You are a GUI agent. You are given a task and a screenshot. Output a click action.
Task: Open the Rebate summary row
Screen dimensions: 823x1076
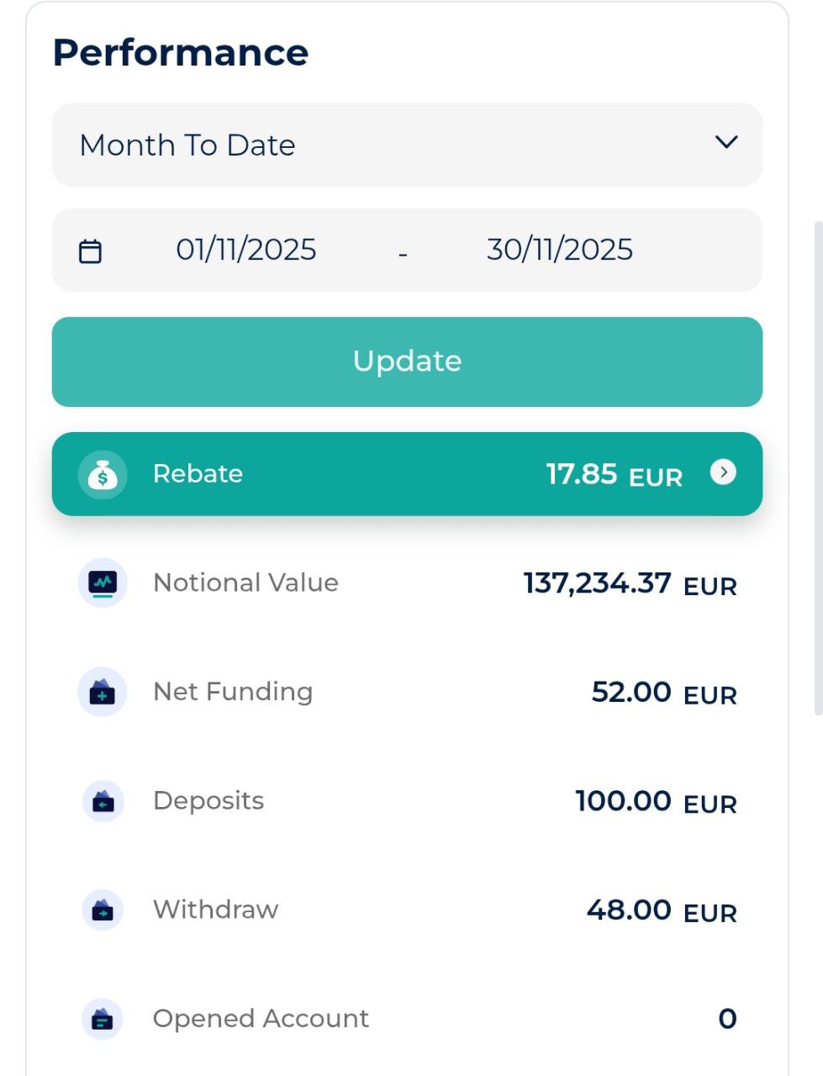(407, 474)
